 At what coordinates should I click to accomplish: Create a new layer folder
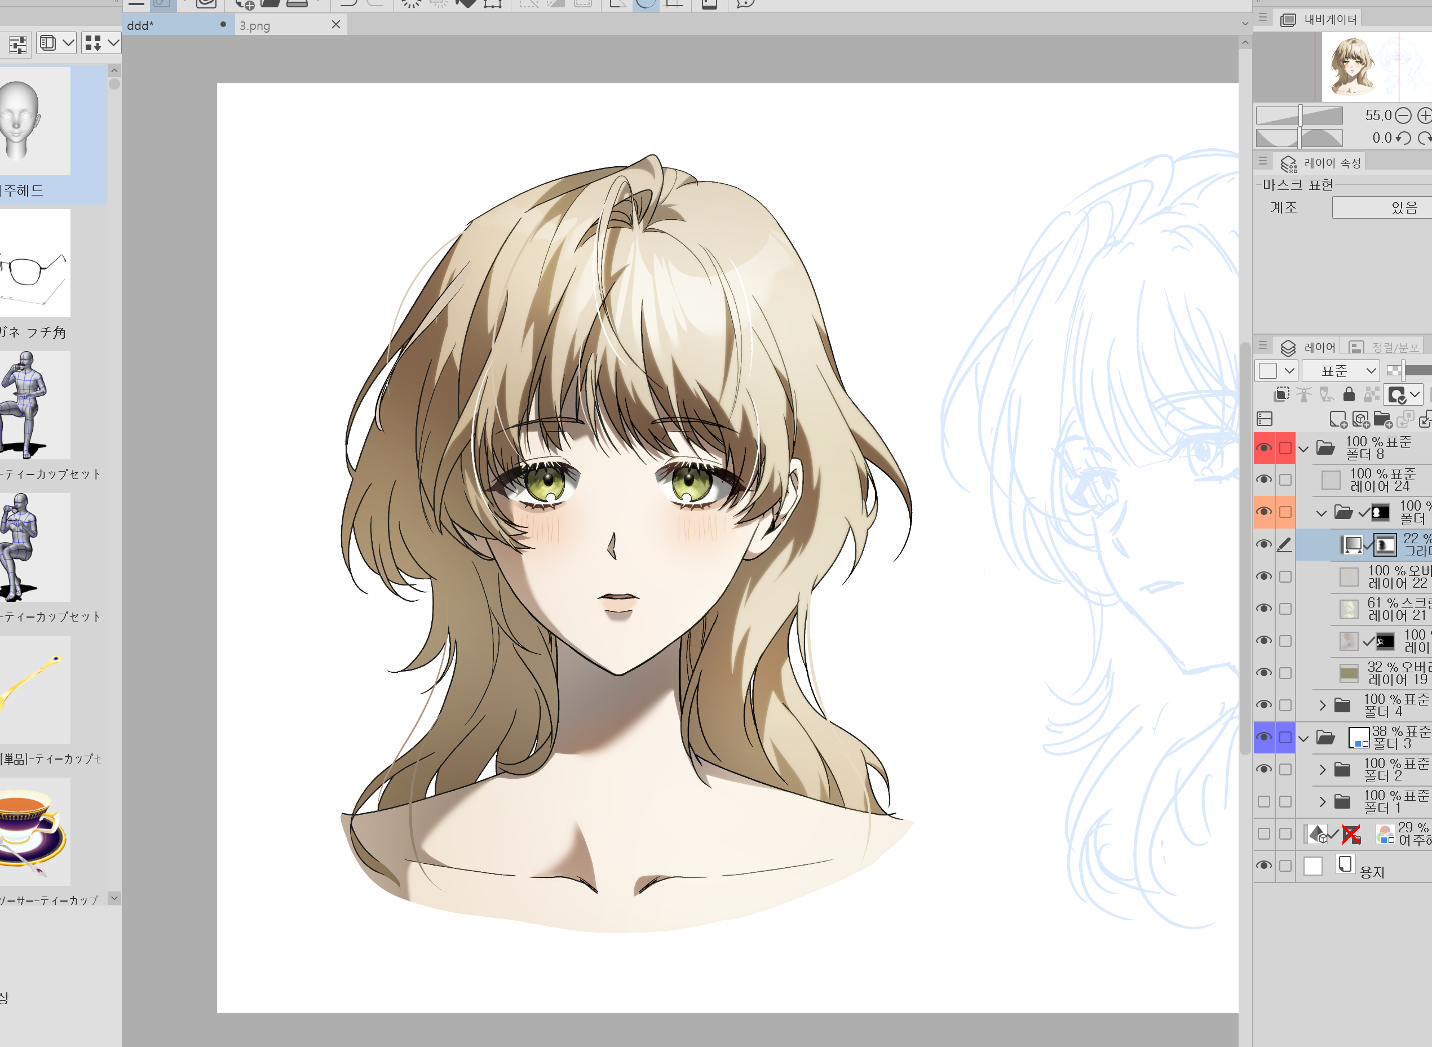(x=1382, y=420)
